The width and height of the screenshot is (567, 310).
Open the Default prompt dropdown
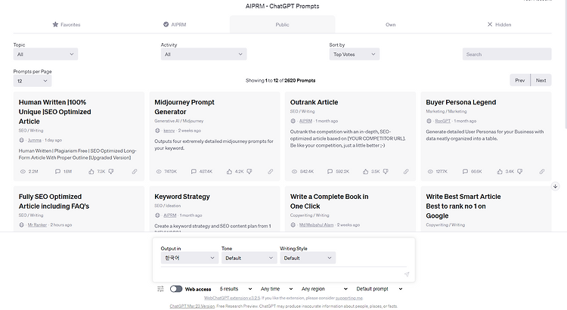tap(380, 289)
